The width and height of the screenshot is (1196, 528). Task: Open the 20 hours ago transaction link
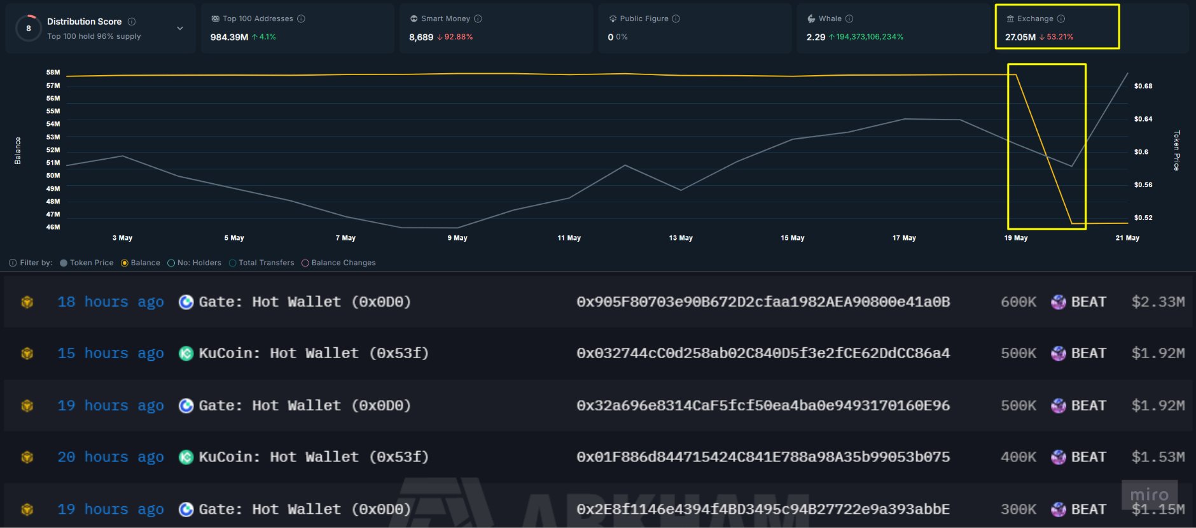pos(111,457)
